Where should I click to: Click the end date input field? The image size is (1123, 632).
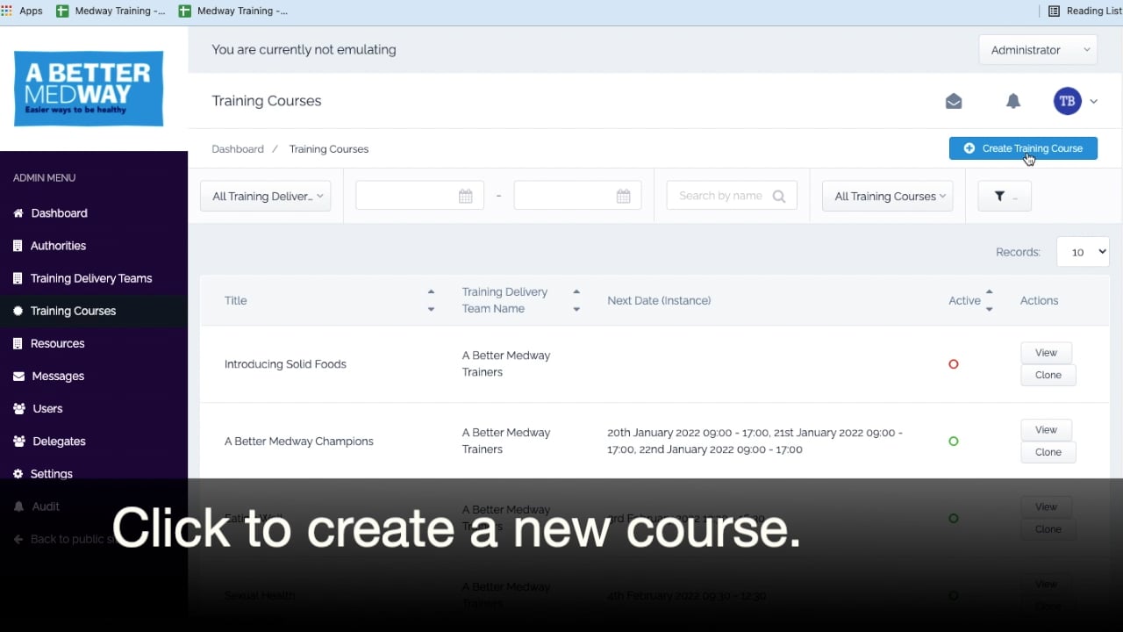(x=577, y=196)
